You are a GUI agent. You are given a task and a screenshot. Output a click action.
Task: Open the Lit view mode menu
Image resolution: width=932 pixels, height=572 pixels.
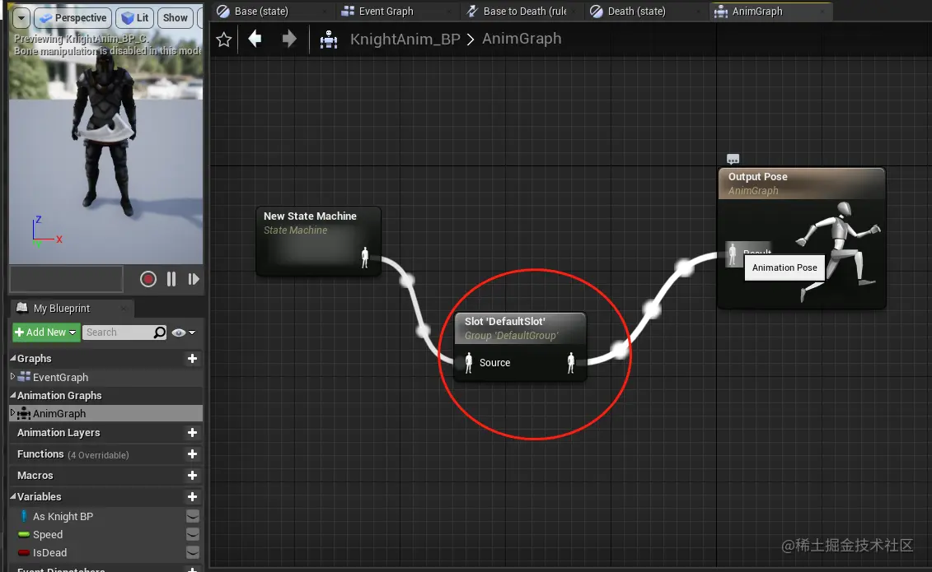click(x=135, y=18)
